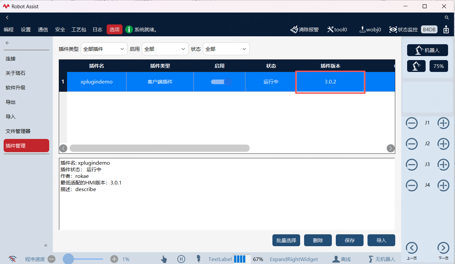Collapse the left sidebar with double chevron
This screenshot has height=264, width=455.
pyautogui.click(x=46, y=245)
